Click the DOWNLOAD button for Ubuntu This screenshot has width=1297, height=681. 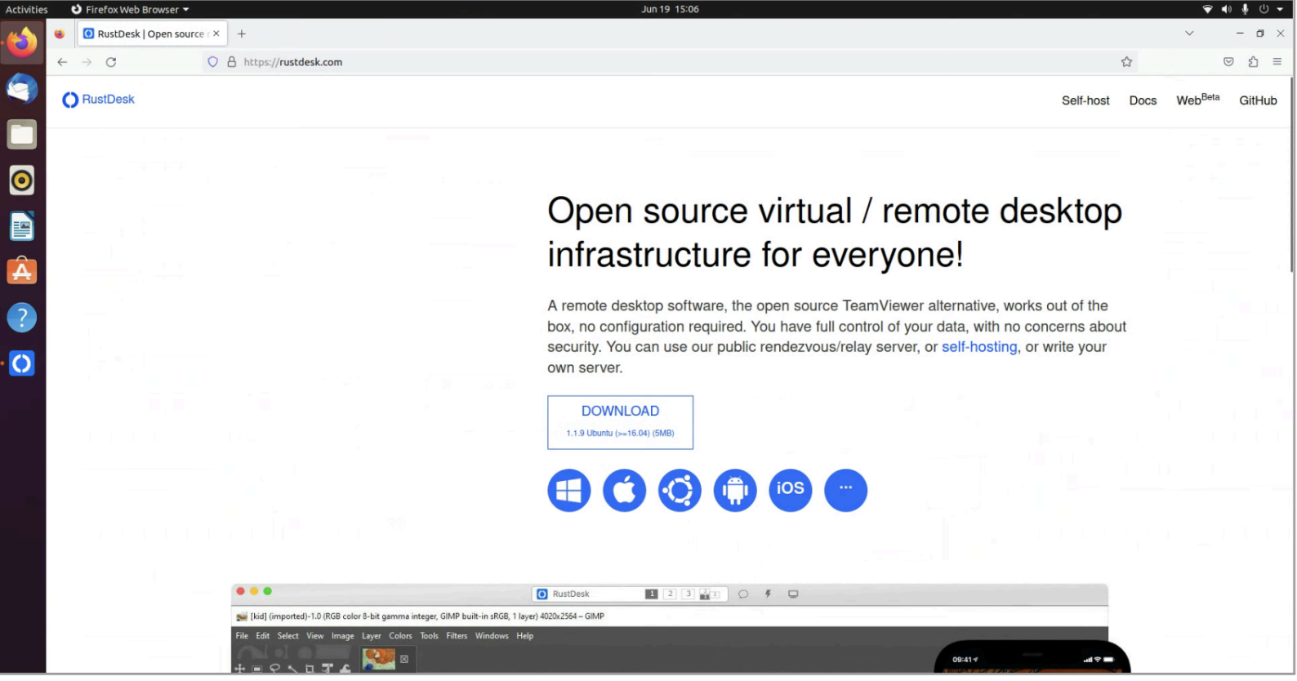point(620,423)
